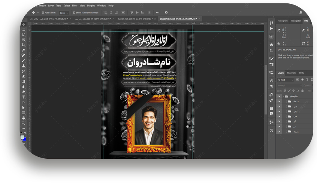This screenshot has height=192, width=317.
Task: Open the Kind filter dropdown in Layers
Action: pyautogui.click(x=286, y=80)
